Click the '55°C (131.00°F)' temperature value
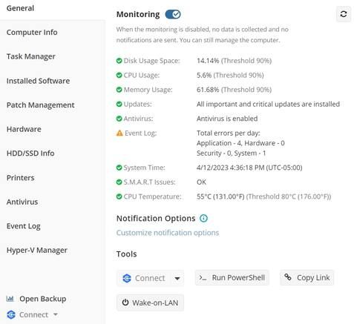The image size is (354, 324). 220,196
